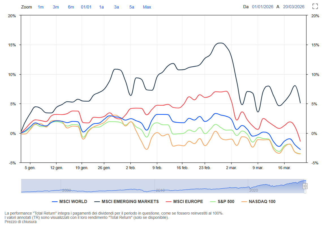Select the 3a zoom period

[116, 7]
